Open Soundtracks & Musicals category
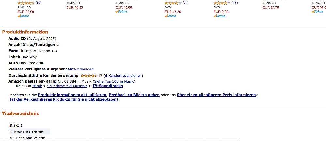The height and width of the screenshot is (141, 326). click(x=67, y=86)
